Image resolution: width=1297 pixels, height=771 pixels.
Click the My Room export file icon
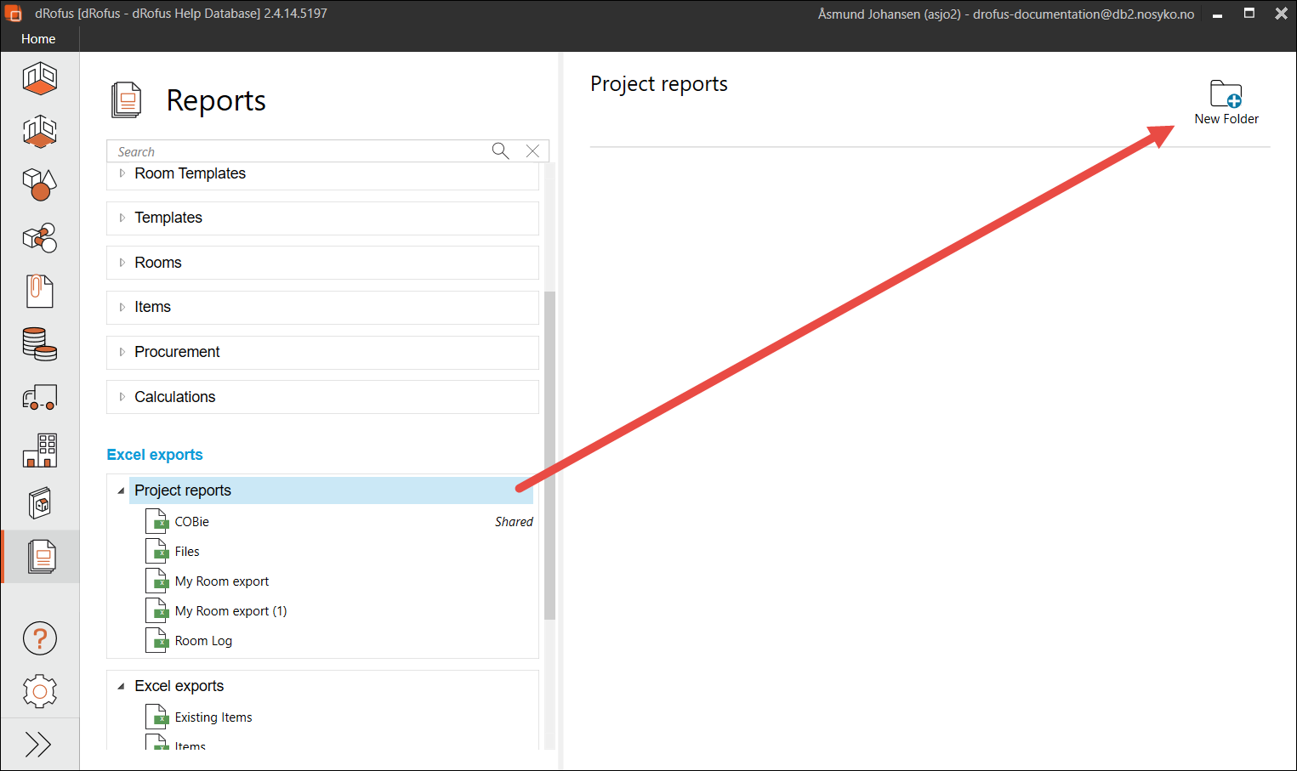pos(156,581)
